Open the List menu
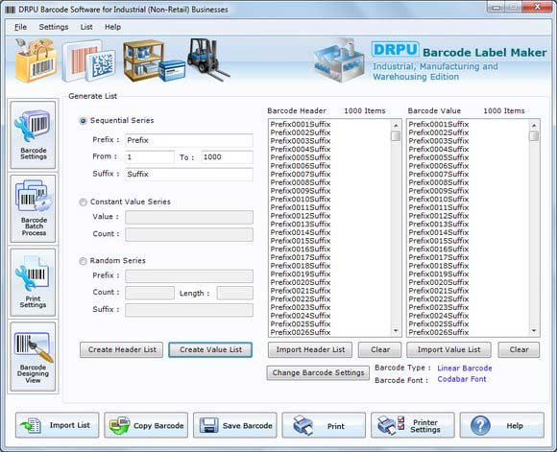This screenshot has width=557, height=452. 86,27
